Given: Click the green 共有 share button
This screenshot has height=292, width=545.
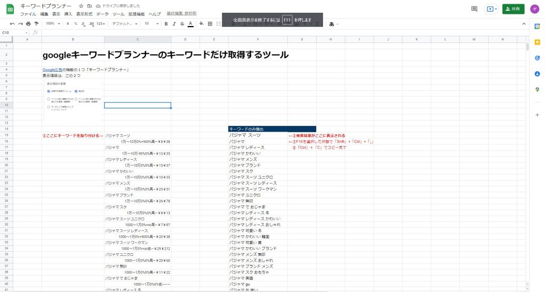Looking at the screenshot, I should [513, 9].
